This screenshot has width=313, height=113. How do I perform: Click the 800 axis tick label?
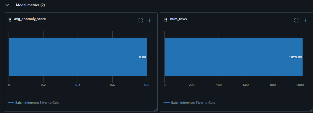coord(273,85)
